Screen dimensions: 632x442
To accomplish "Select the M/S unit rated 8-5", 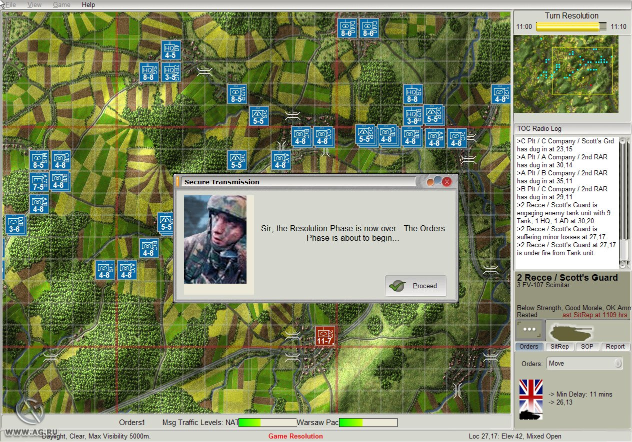I will tap(38, 160).
